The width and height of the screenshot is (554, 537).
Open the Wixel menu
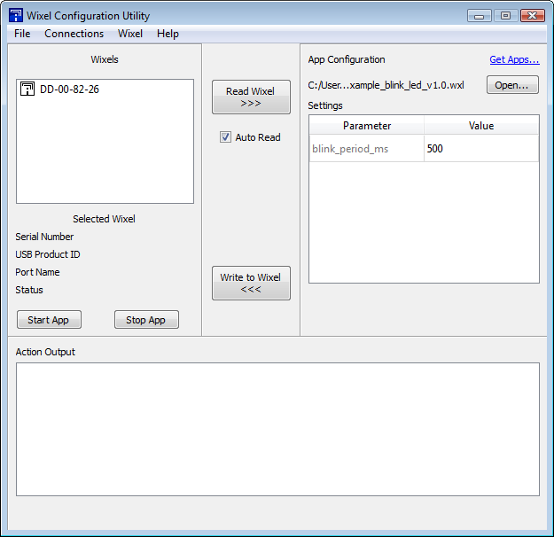coord(130,34)
